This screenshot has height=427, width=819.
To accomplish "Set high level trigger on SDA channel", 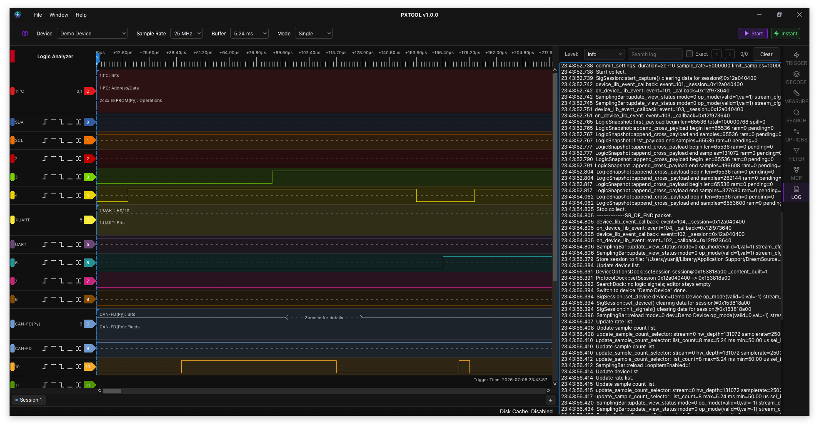I will tap(53, 122).
